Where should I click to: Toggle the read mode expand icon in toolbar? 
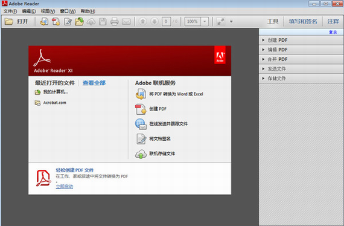(x=220, y=22)
